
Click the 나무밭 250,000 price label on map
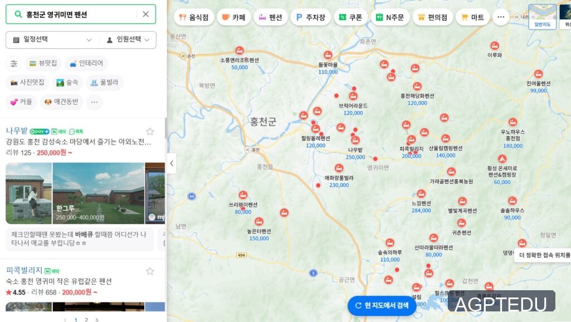click(355, 157)
